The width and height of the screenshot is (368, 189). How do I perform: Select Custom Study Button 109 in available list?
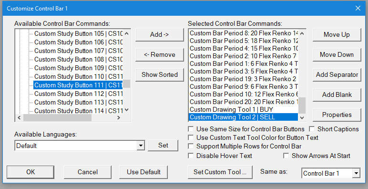coord(78,68)
